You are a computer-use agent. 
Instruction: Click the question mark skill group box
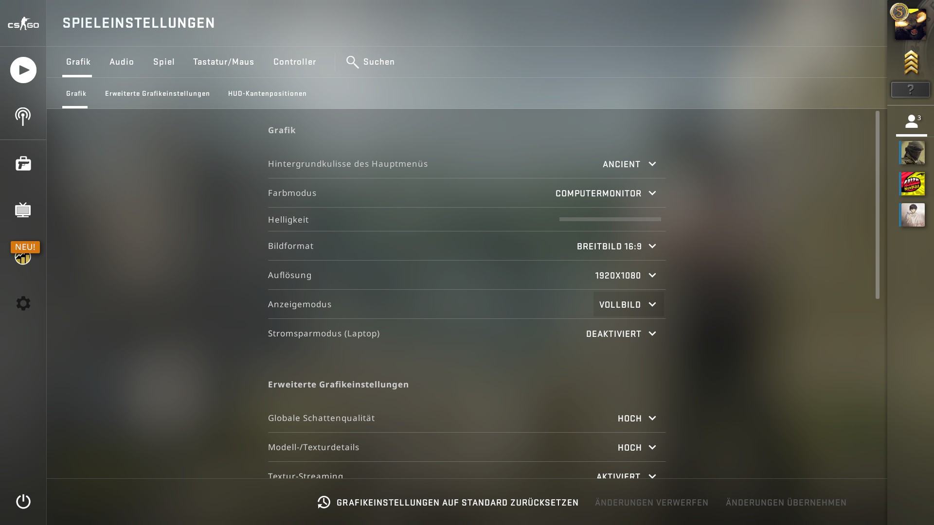910,89
